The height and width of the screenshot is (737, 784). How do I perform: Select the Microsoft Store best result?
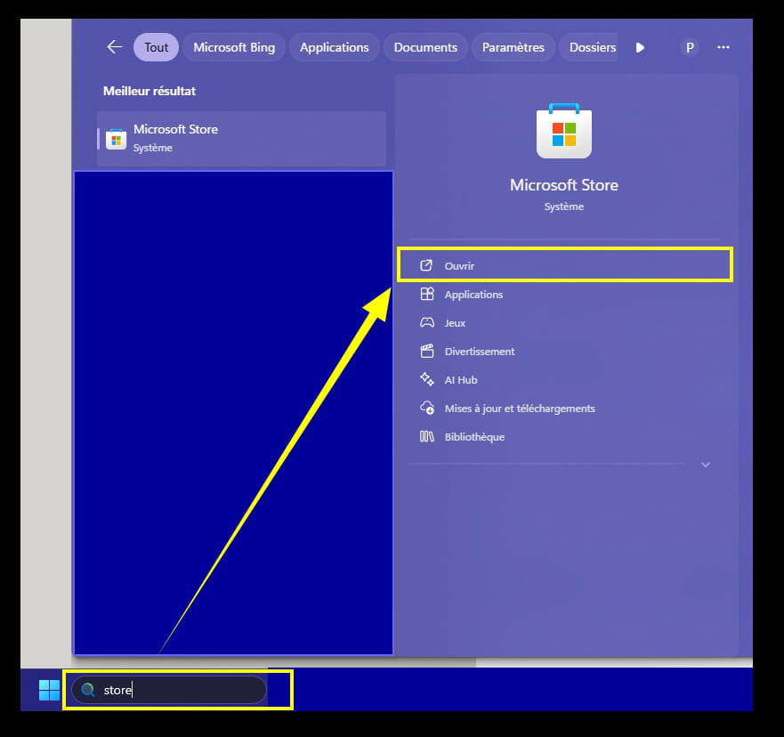point(241,139)
